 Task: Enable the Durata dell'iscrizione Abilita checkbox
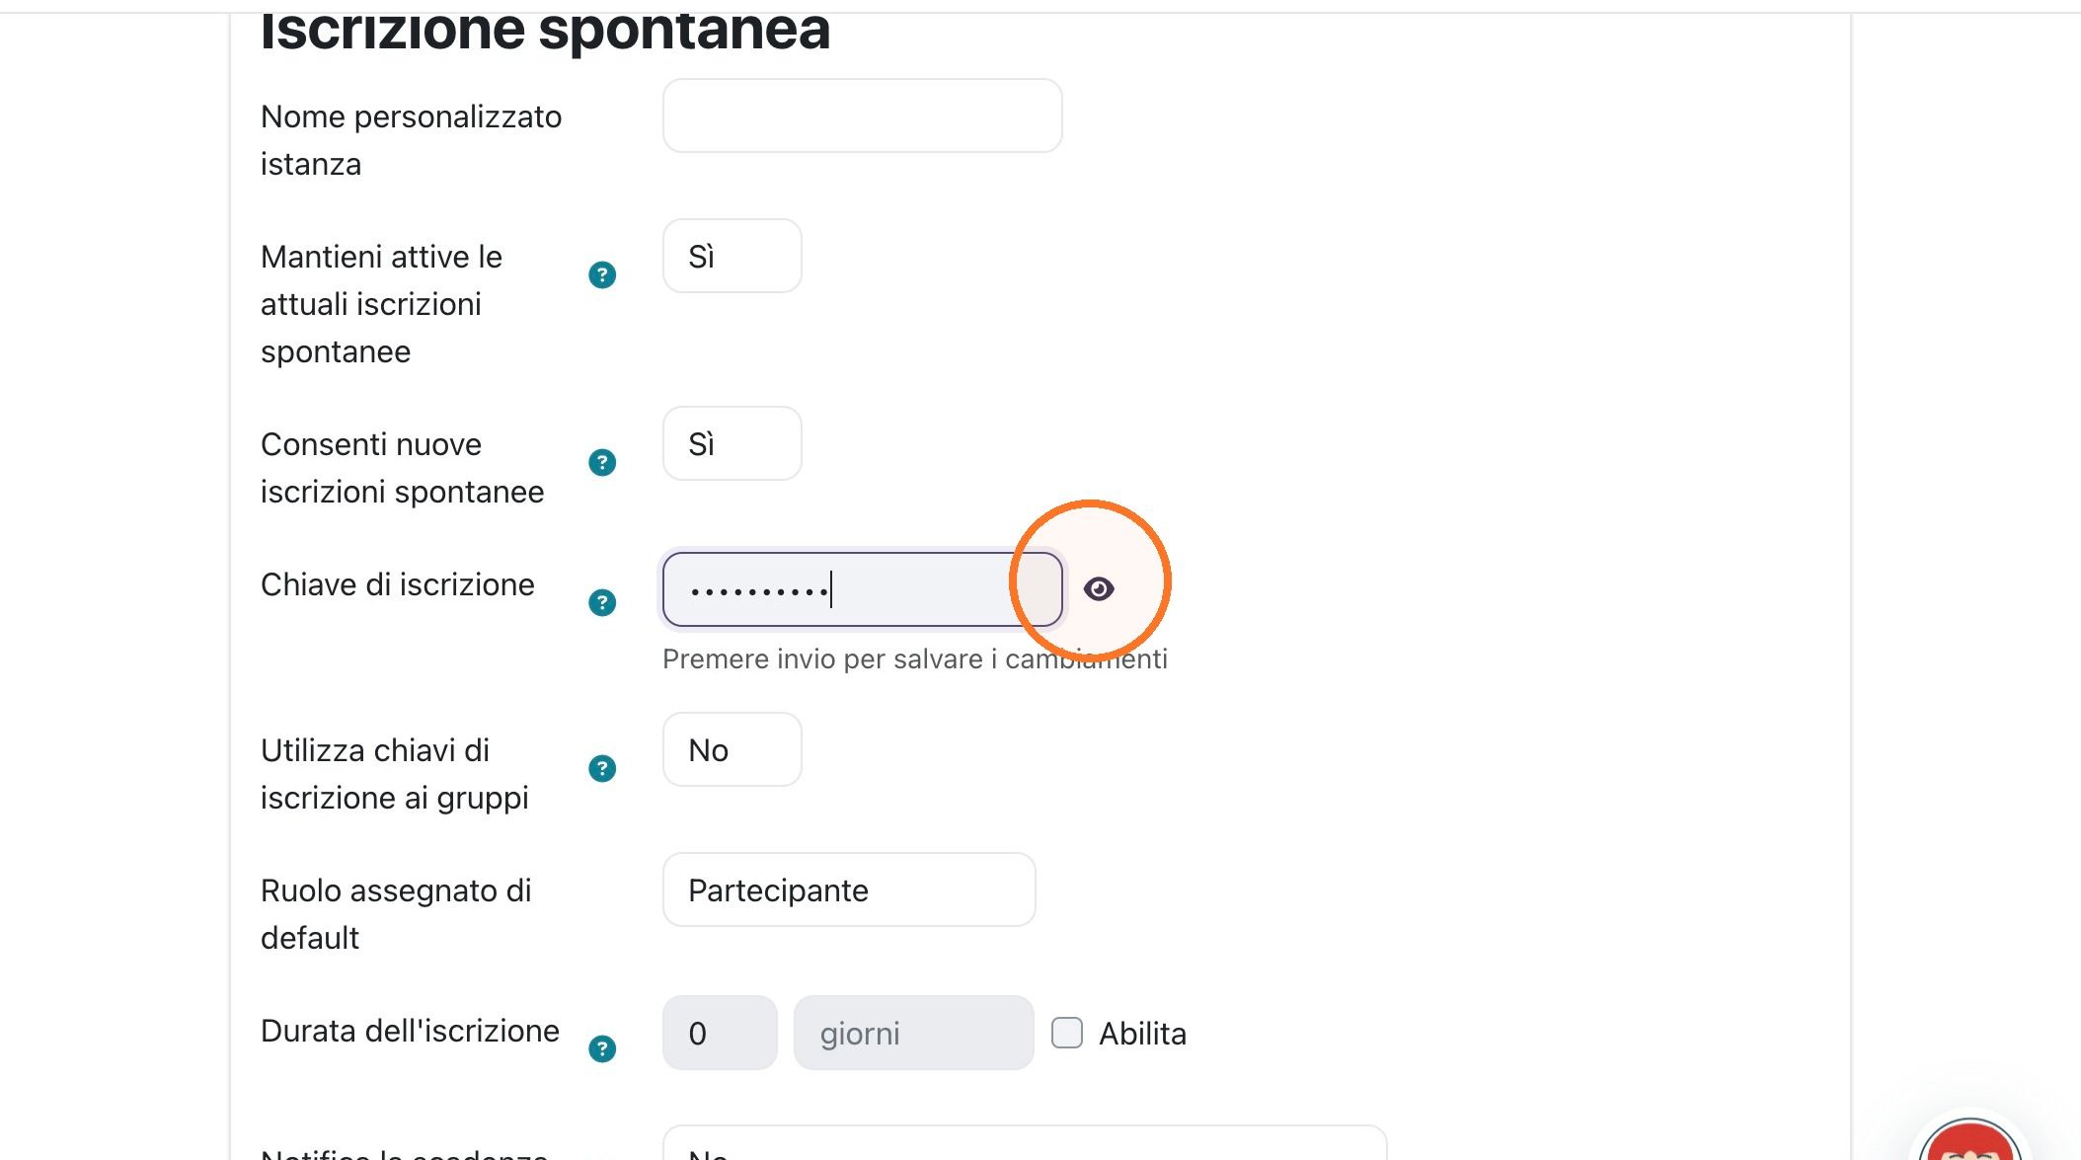[x=1067, y=1033]
